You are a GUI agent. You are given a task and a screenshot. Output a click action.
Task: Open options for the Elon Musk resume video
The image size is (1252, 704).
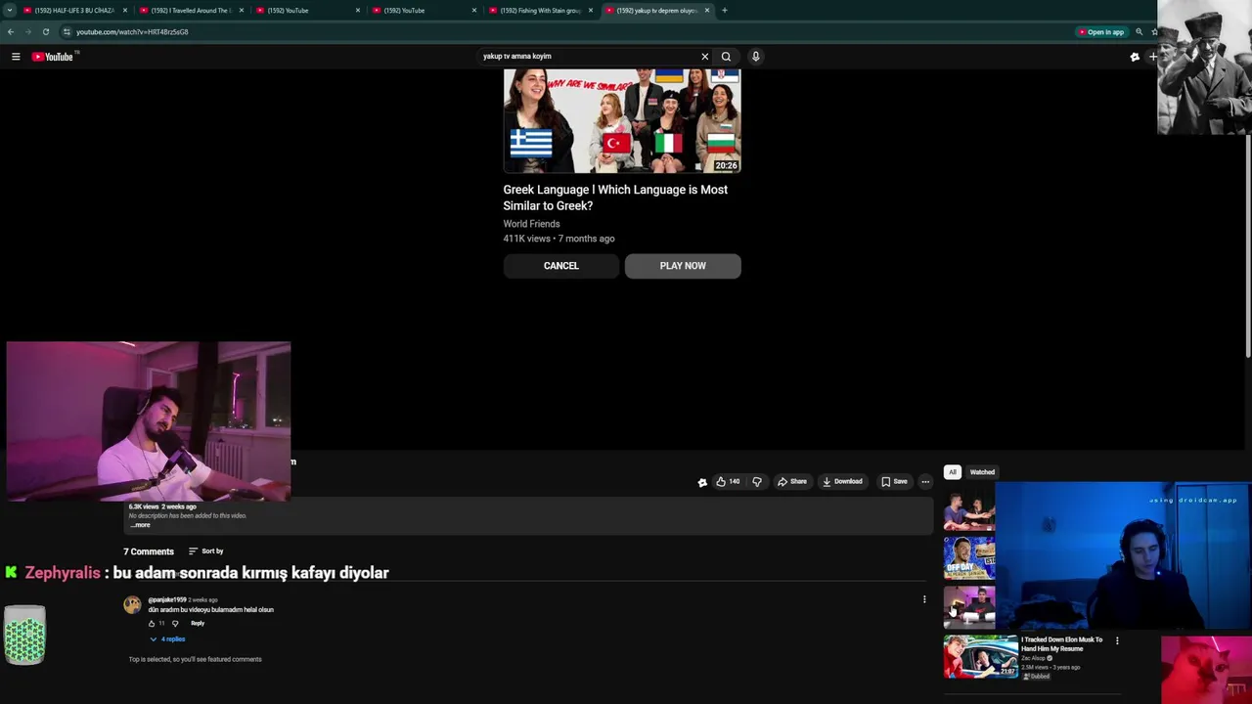tap(1117, 640)
